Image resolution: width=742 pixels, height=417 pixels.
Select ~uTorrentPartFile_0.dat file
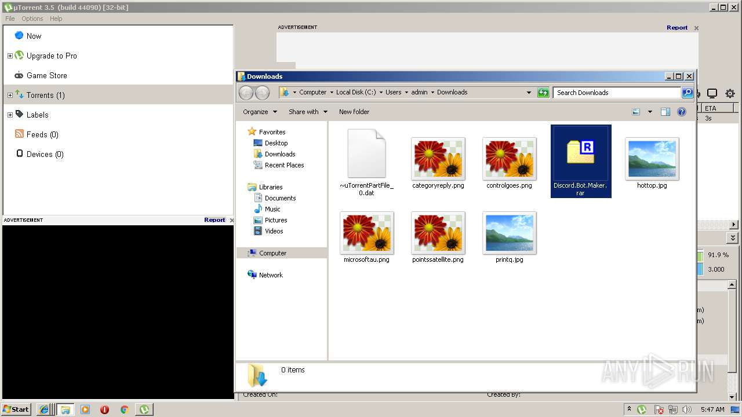tap(366, 162)
